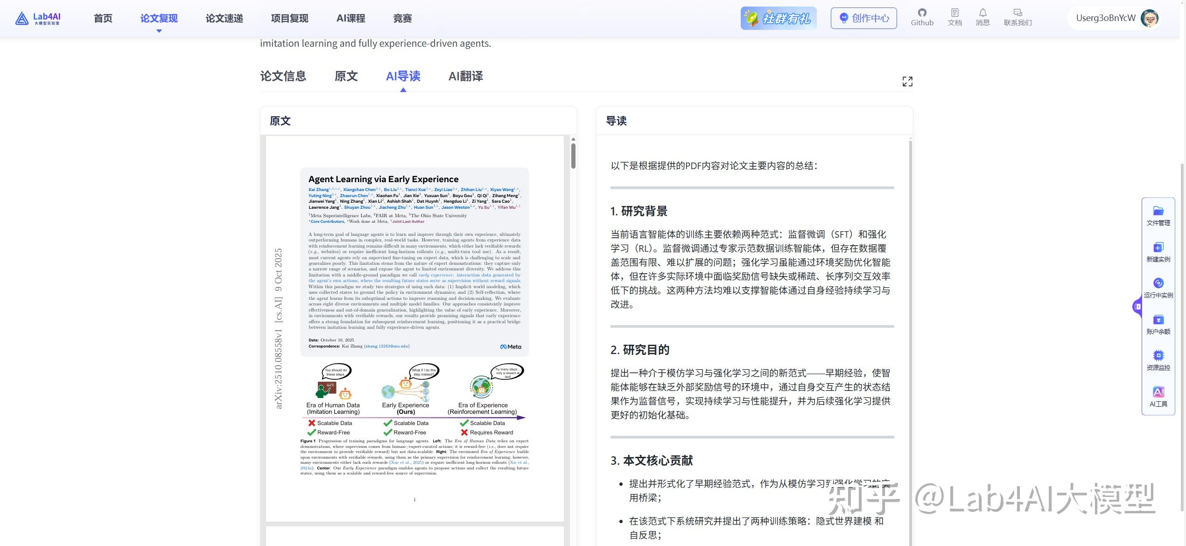The width and height of the screenshot is (1186, 546).
Task: Open 文件管理 folder icon in sidebar
Action: tap(1158, 211)
